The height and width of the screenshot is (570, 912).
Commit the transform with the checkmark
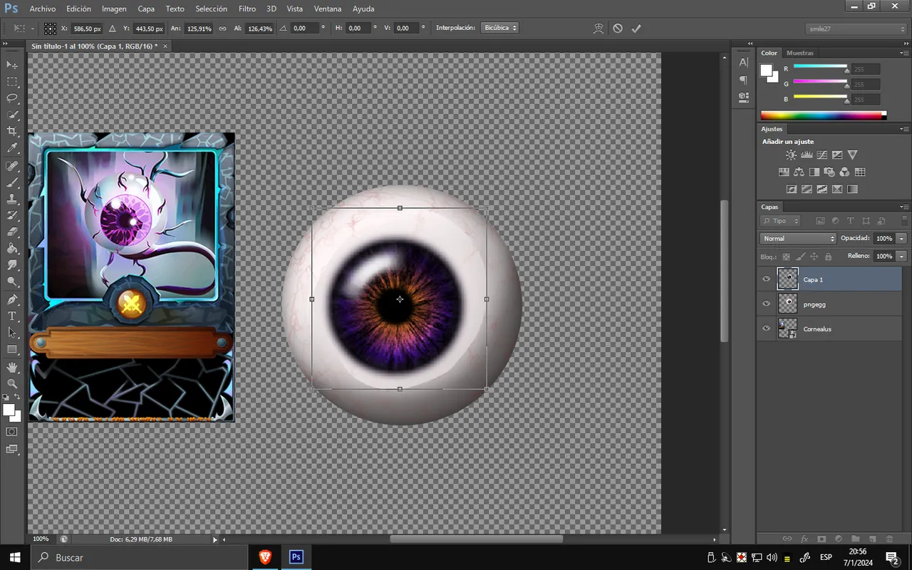point(636,28)
